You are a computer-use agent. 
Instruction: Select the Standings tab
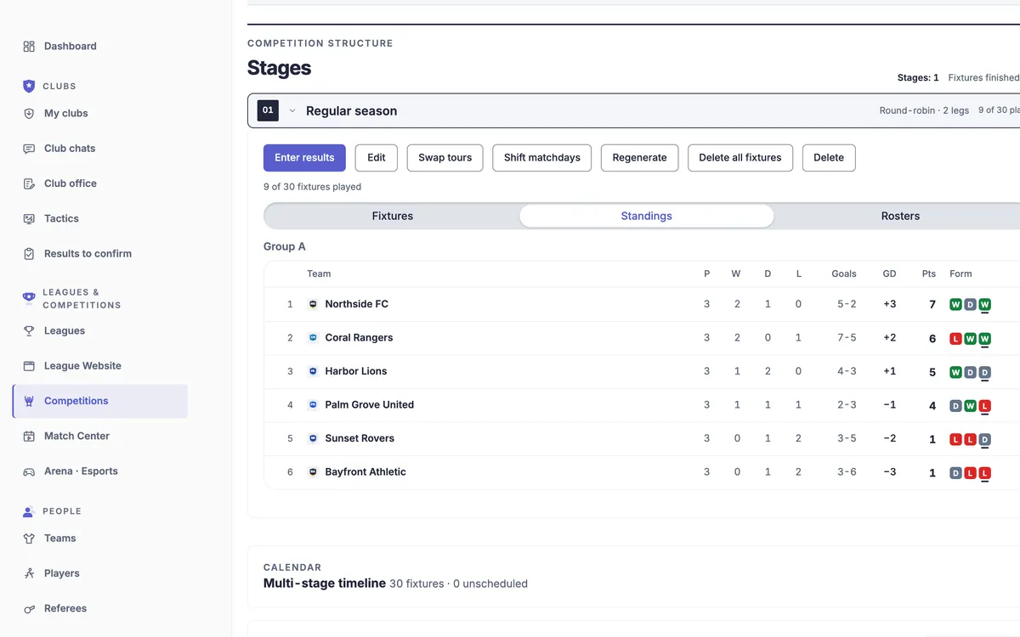647,216
